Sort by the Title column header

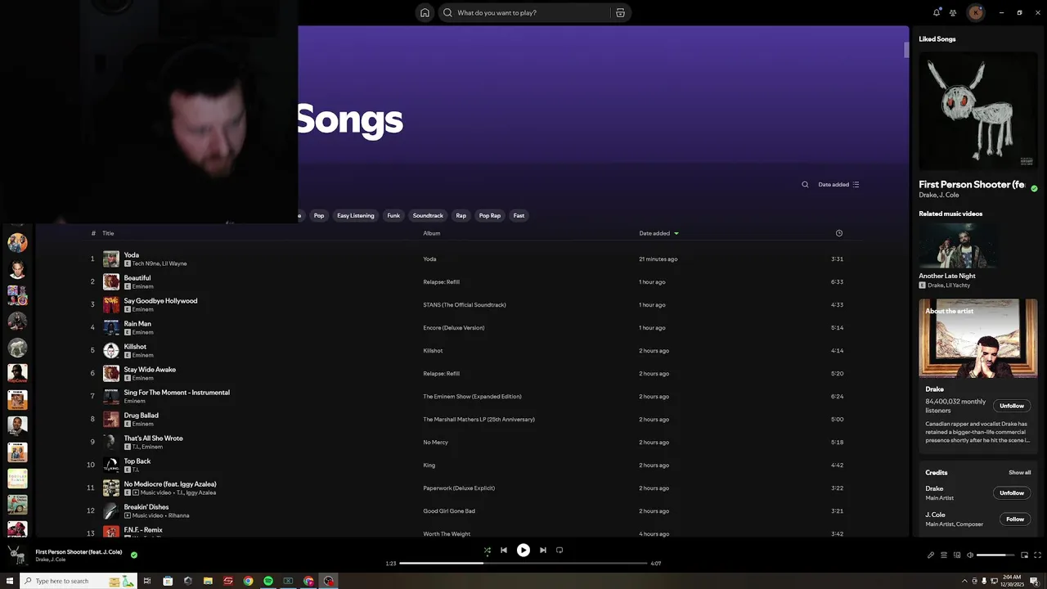pos(108,233)
